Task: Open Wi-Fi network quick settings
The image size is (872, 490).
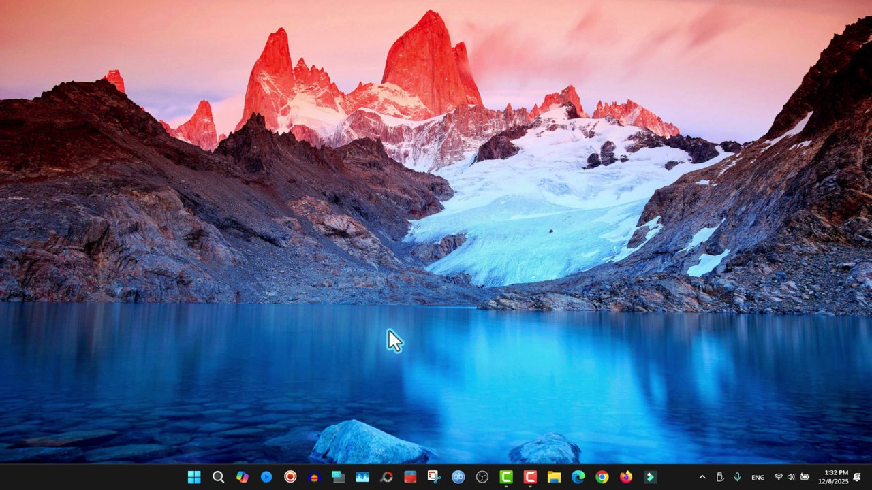Action: tap(779, 477)
